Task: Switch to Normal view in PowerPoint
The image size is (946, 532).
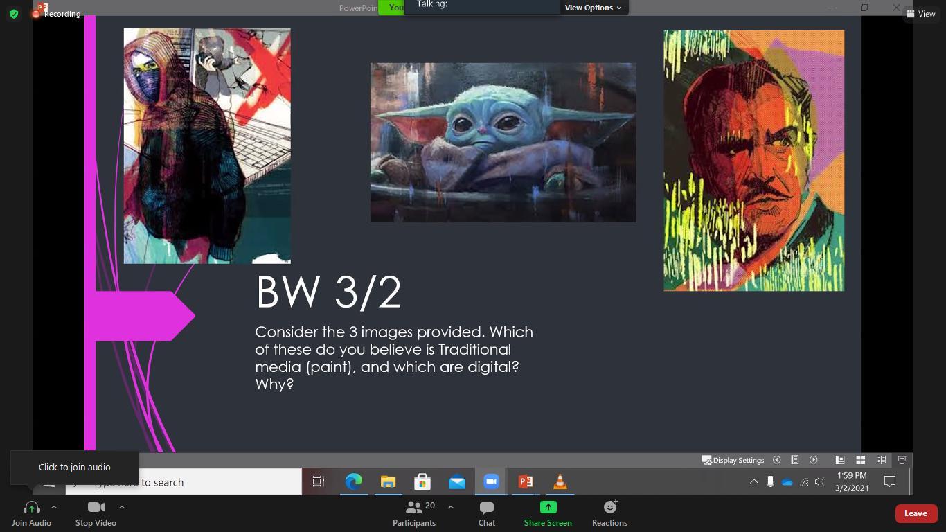Action: (x=840, y=460)
